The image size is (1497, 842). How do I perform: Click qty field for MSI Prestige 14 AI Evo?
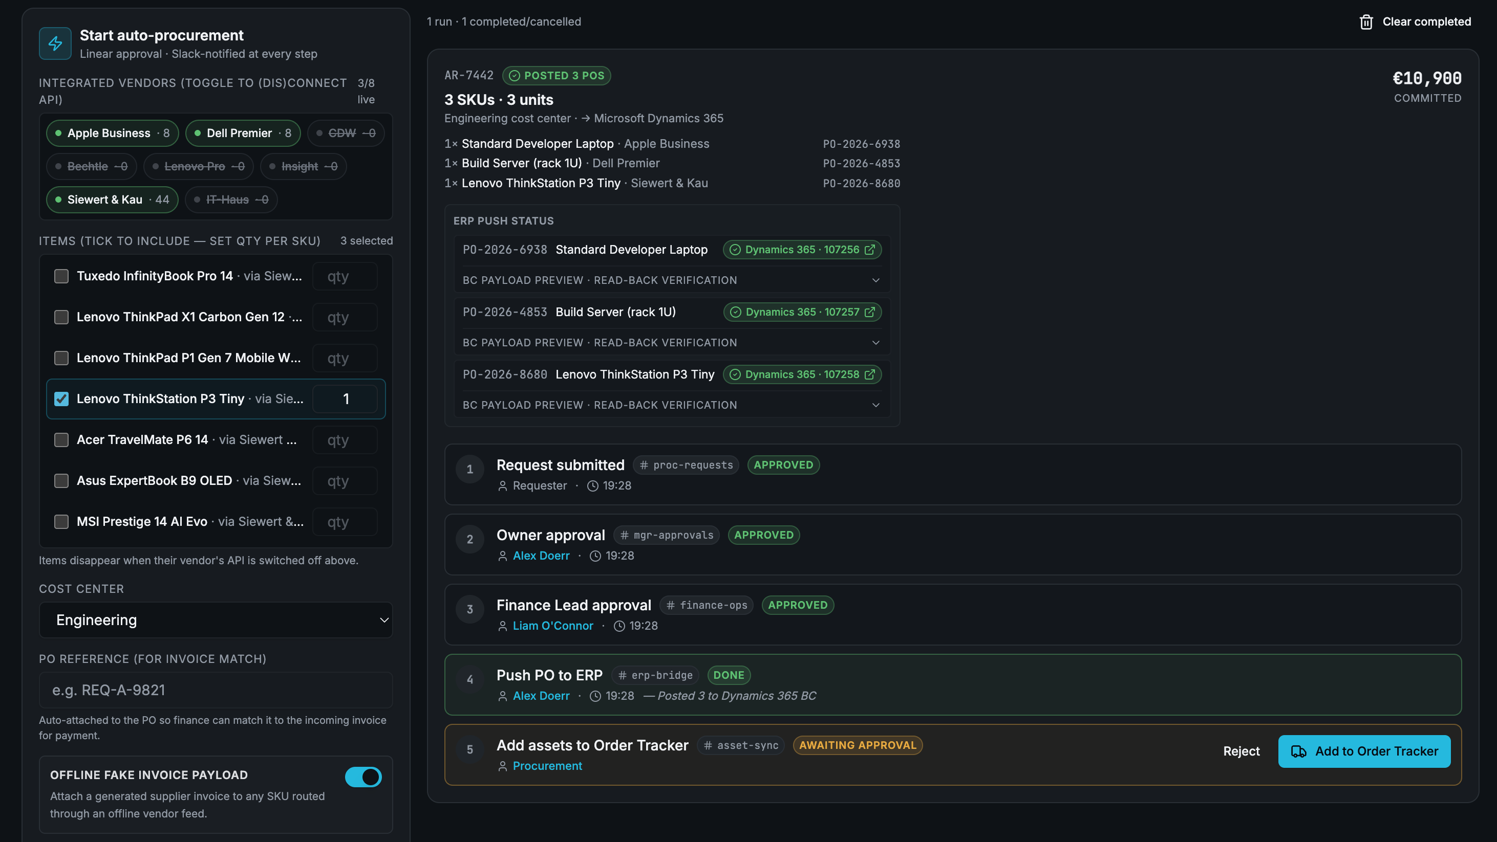345,522
